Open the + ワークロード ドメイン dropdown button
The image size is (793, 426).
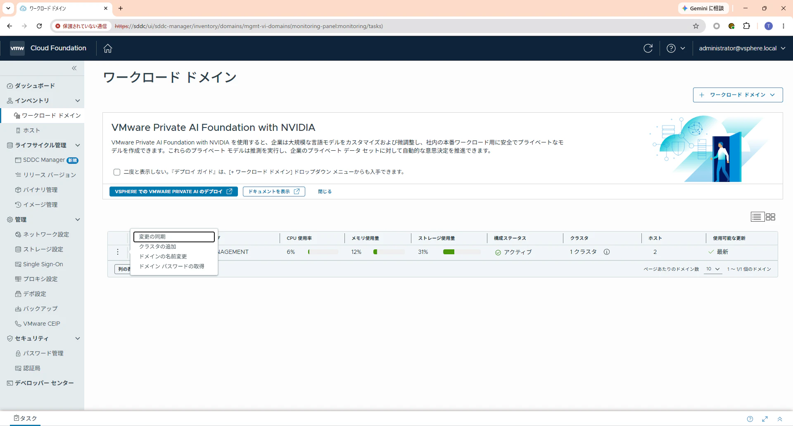tap(738, 95)
